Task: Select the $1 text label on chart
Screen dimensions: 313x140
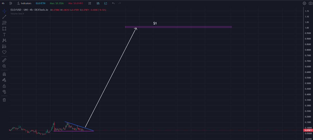Action: (x=155, y=23)
